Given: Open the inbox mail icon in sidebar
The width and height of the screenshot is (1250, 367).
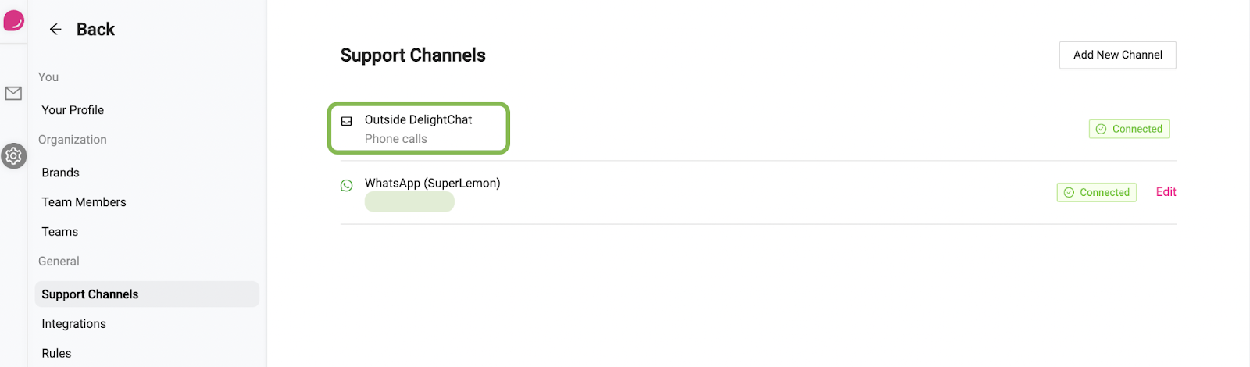Looking at the screenshot, I should tap(13, 94).
